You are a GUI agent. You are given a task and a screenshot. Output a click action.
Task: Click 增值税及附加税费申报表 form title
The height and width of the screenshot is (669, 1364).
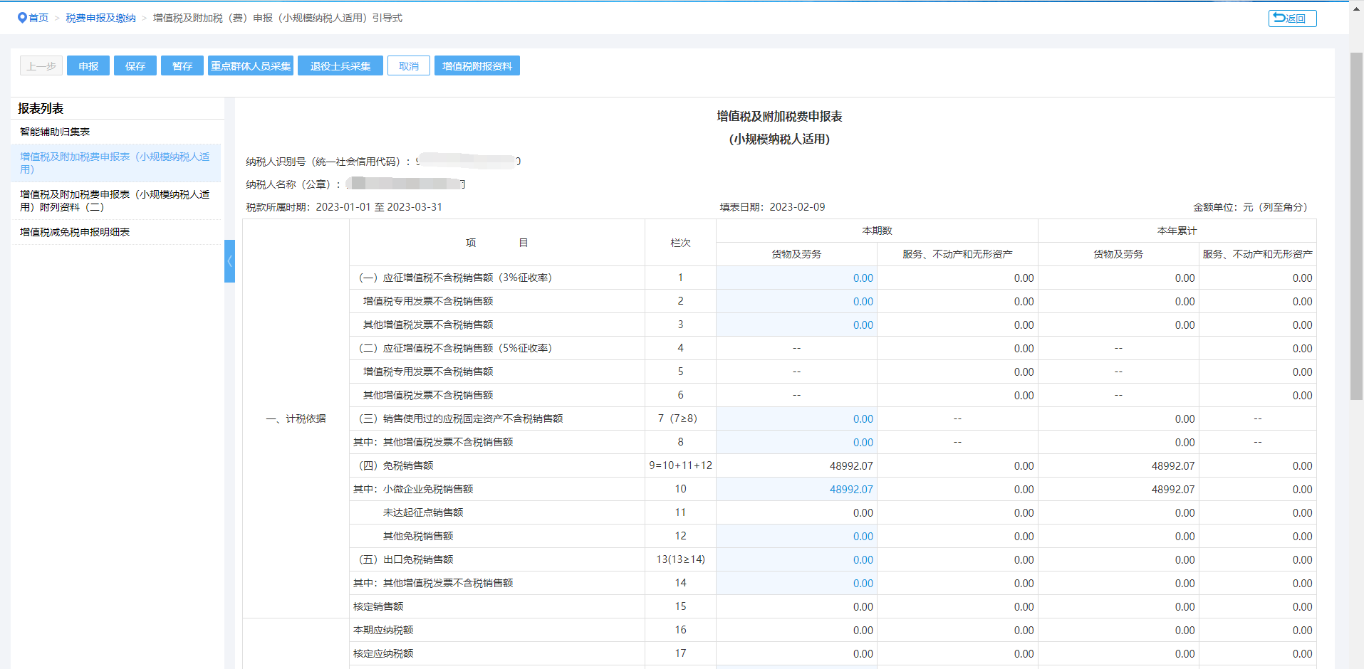[779, 116]
